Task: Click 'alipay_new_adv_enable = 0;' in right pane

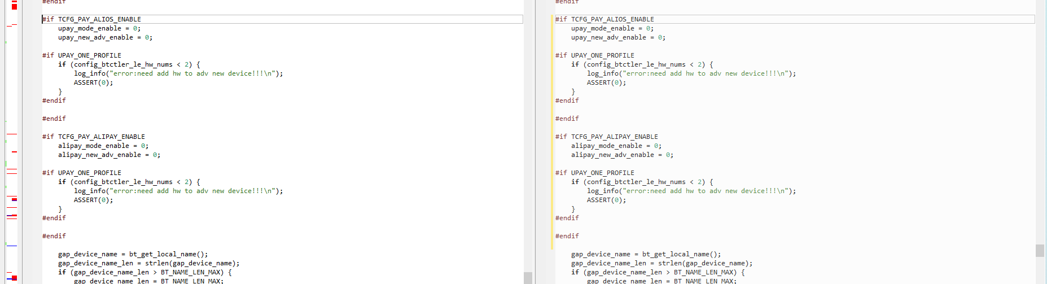Action: coord(622,155)
